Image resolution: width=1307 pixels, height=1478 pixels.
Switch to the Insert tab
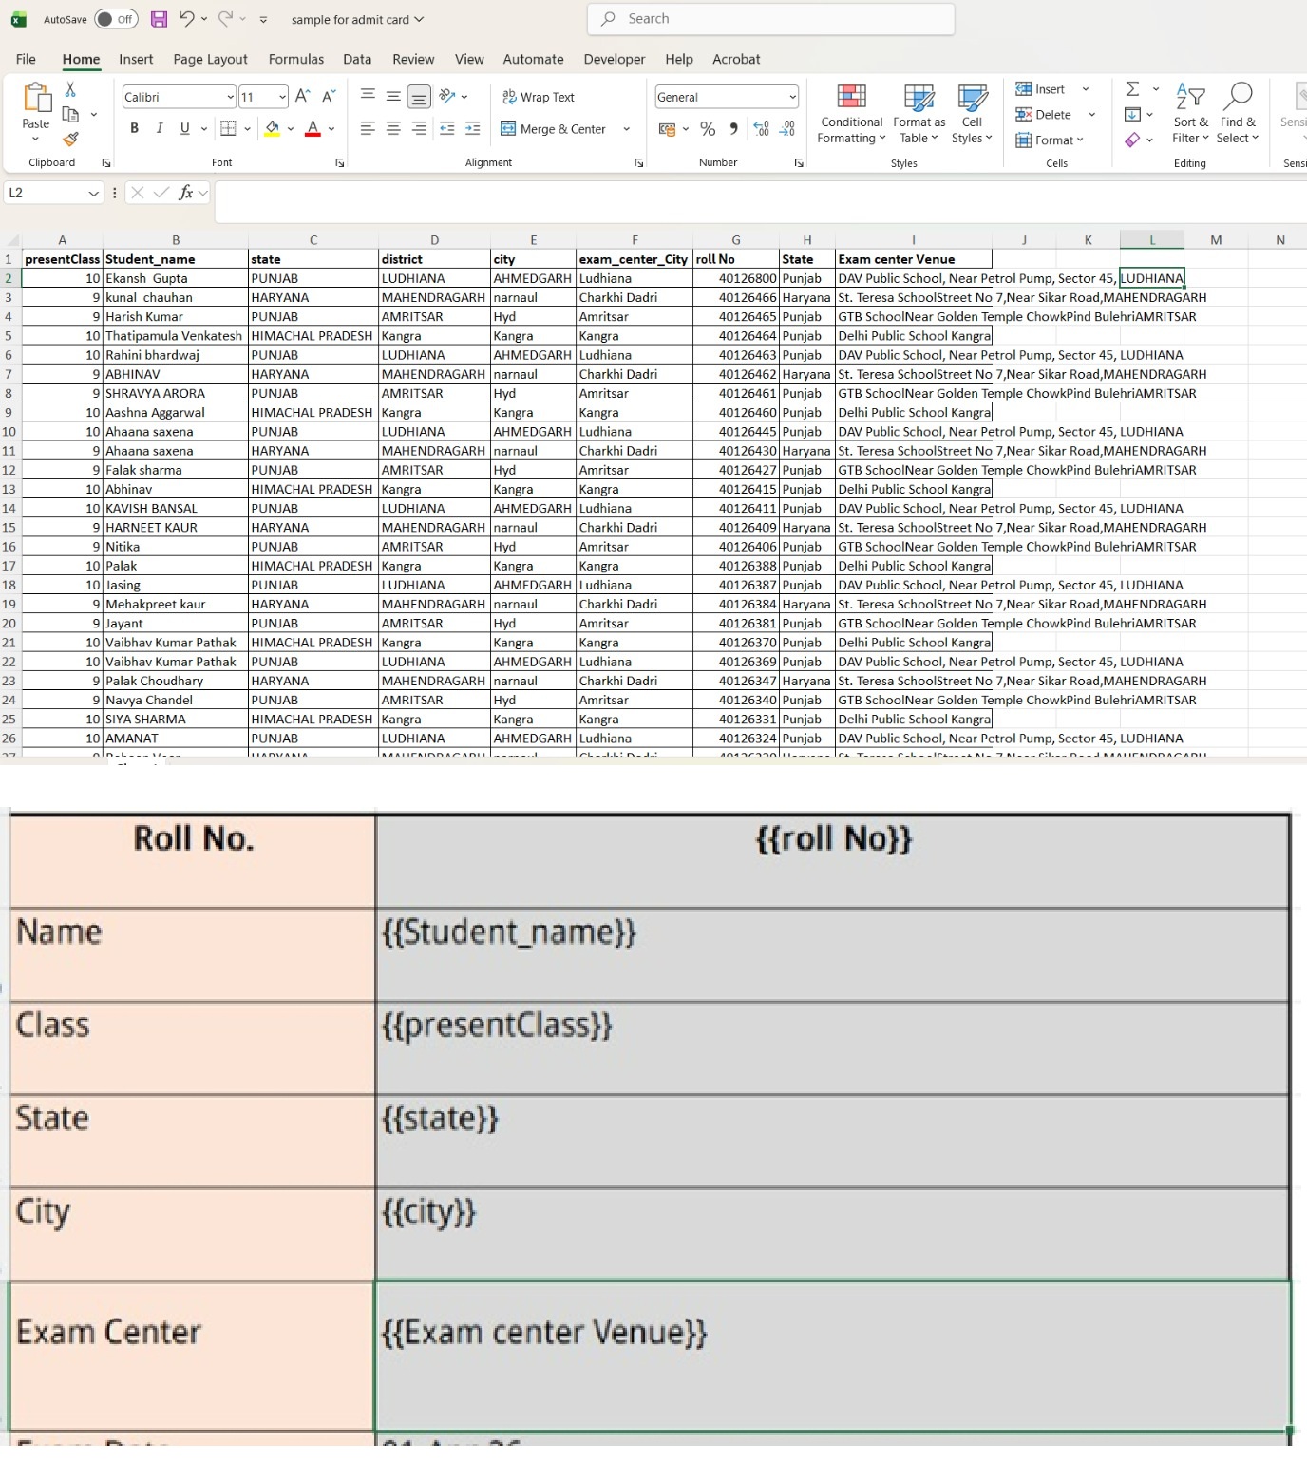[x=136, y=59]
